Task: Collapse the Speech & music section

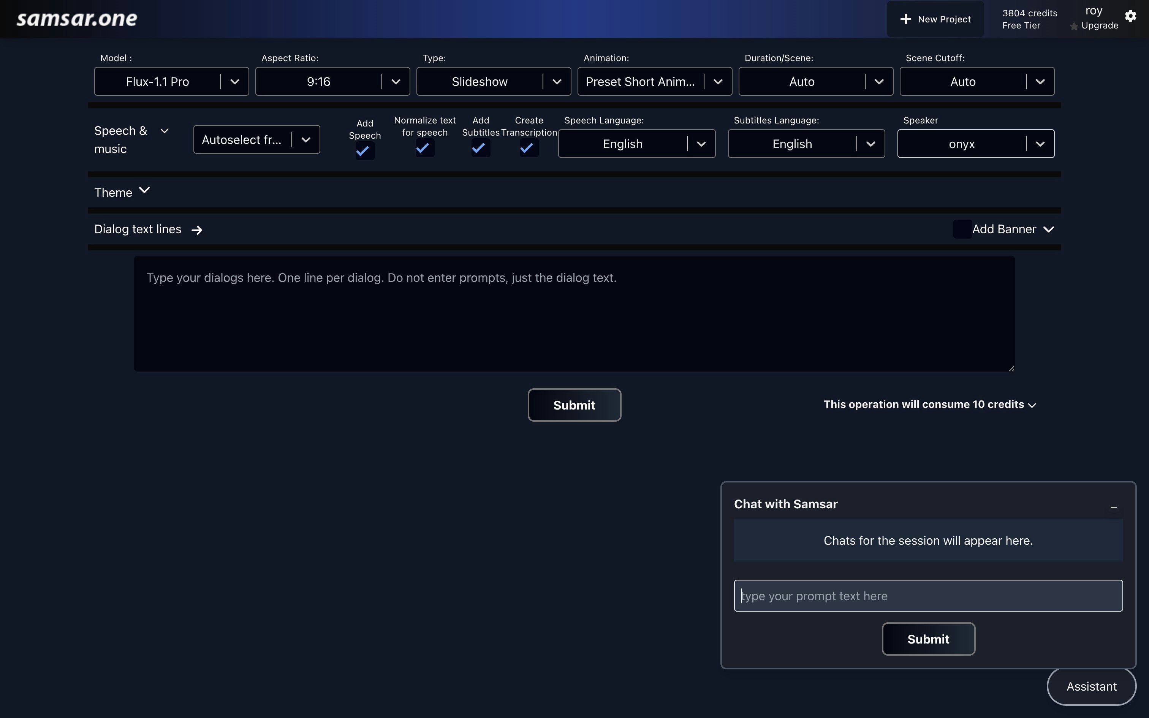Action: coord(164,131)
